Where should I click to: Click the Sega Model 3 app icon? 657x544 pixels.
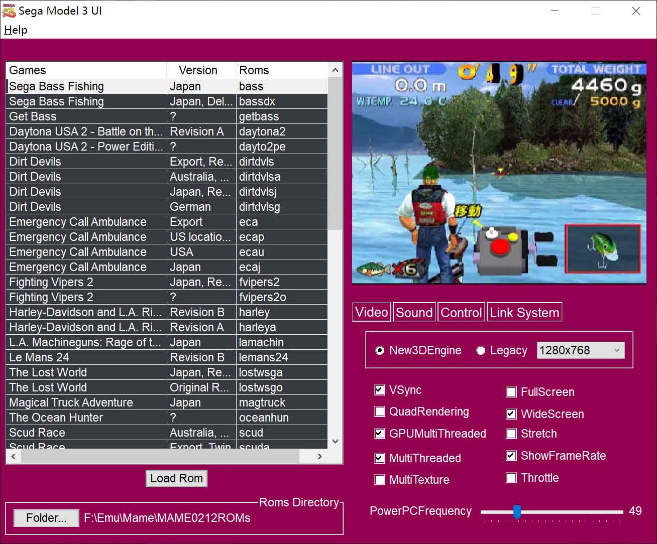tap(9, 11)
